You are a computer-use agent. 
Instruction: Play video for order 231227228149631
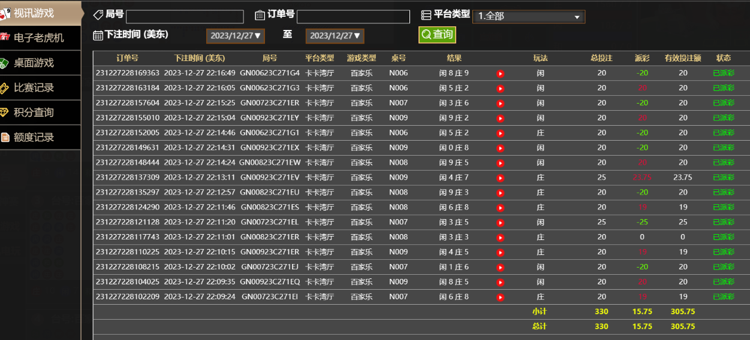click(500, 148)
